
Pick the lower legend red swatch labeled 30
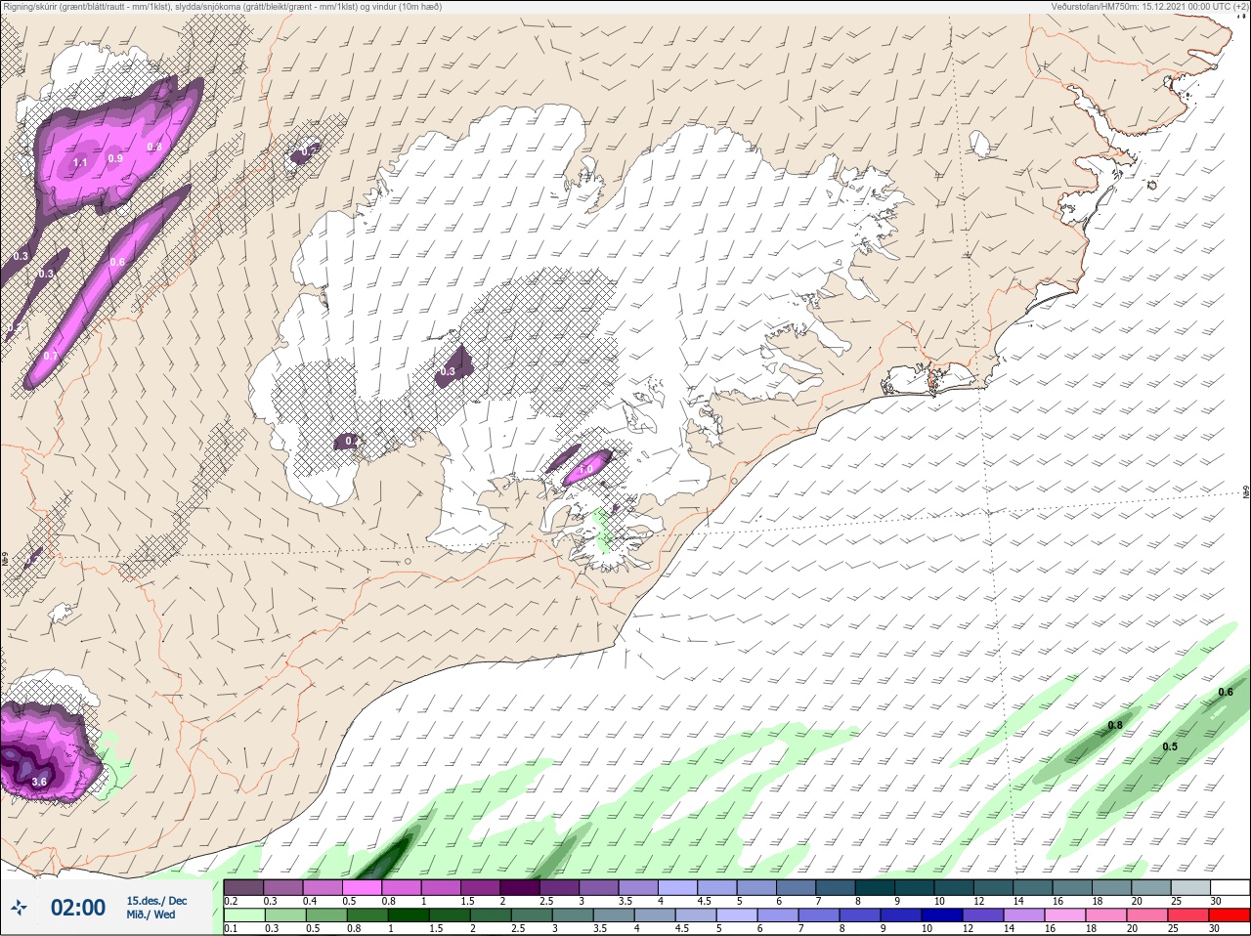[x=1230, y=915]
